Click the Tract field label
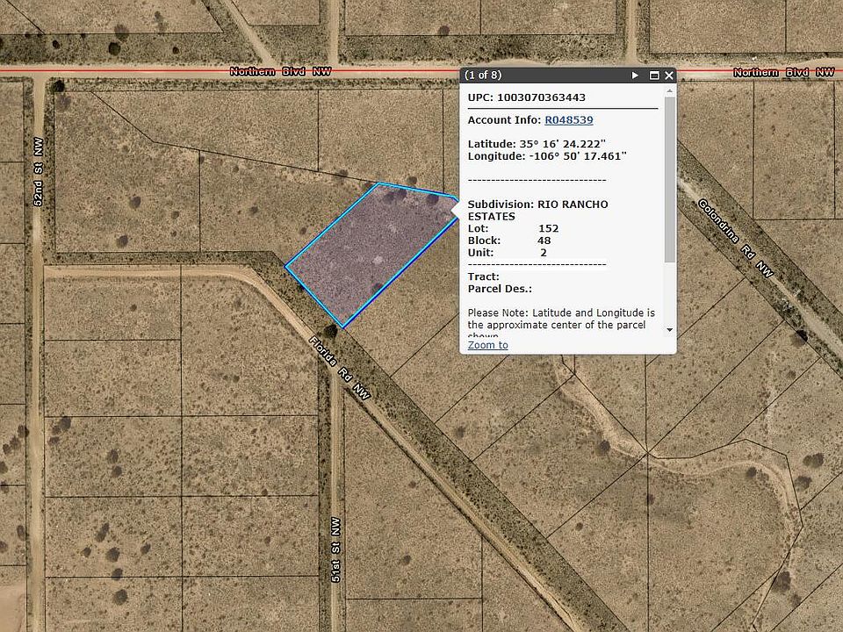The width and height of the screenshot is (843, 632). point(483,276)
